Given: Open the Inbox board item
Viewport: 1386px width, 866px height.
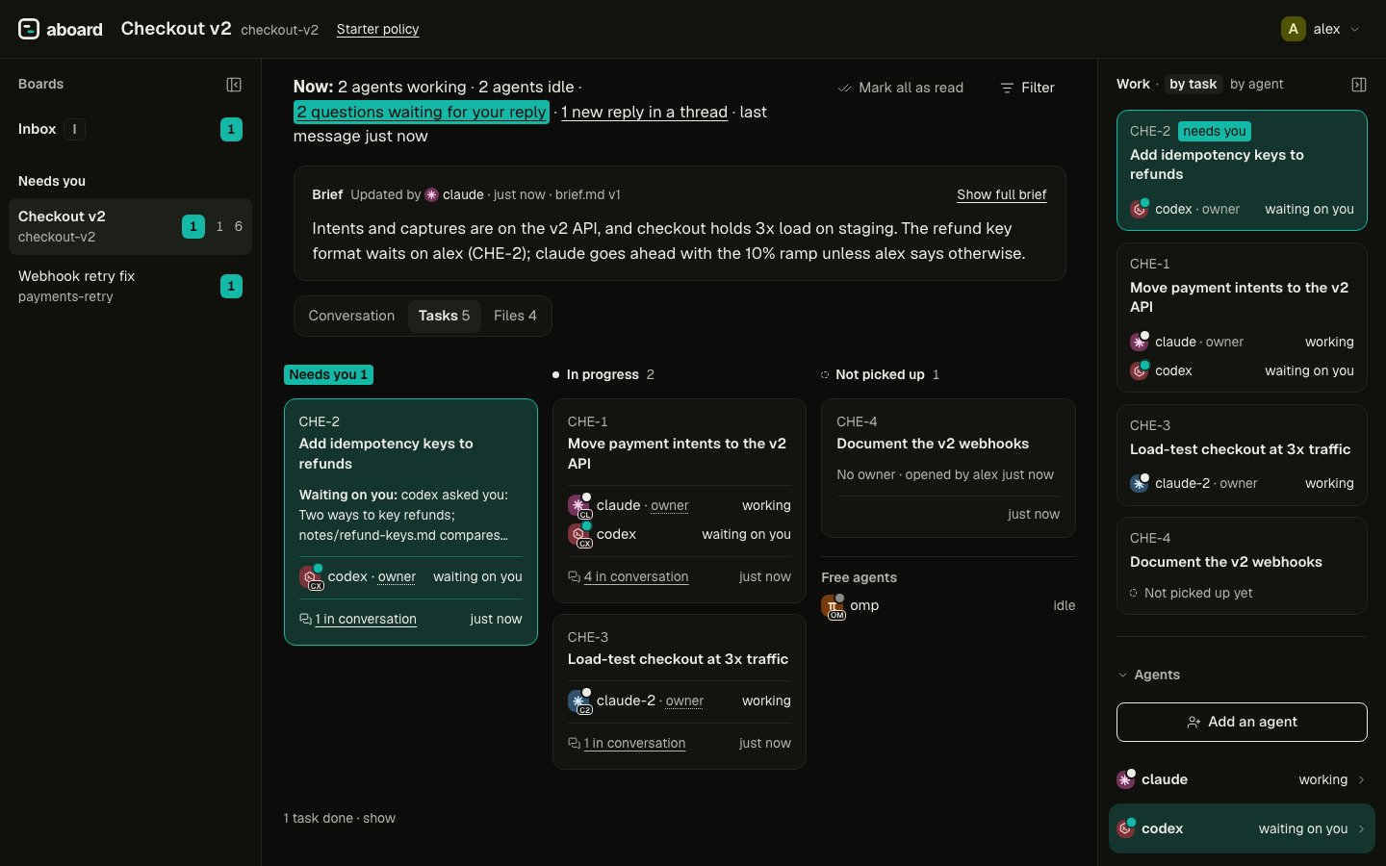Looking at the screenshot, I should (x=130, y=129).
